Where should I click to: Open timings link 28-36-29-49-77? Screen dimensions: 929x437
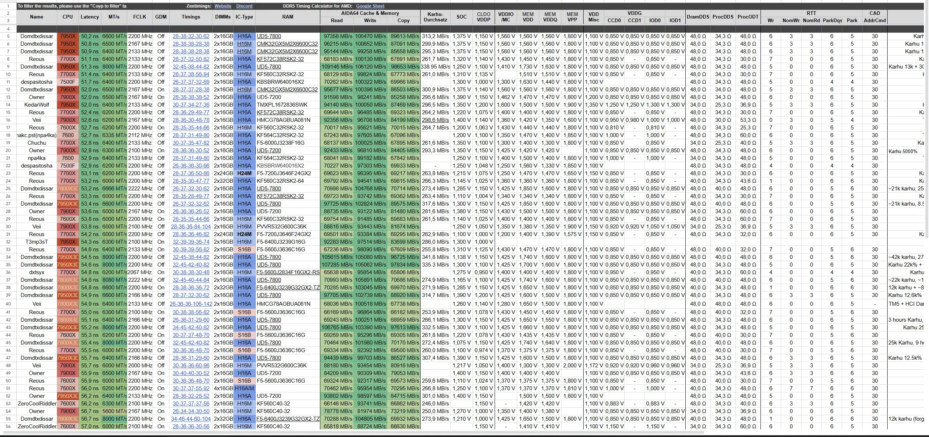(191, 112)
